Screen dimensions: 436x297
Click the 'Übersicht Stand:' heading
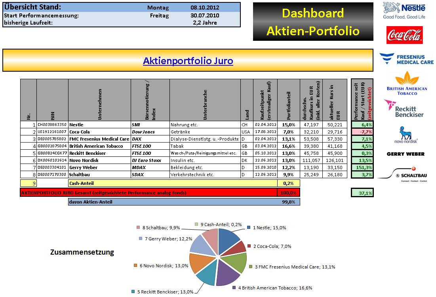pos(32,7)
